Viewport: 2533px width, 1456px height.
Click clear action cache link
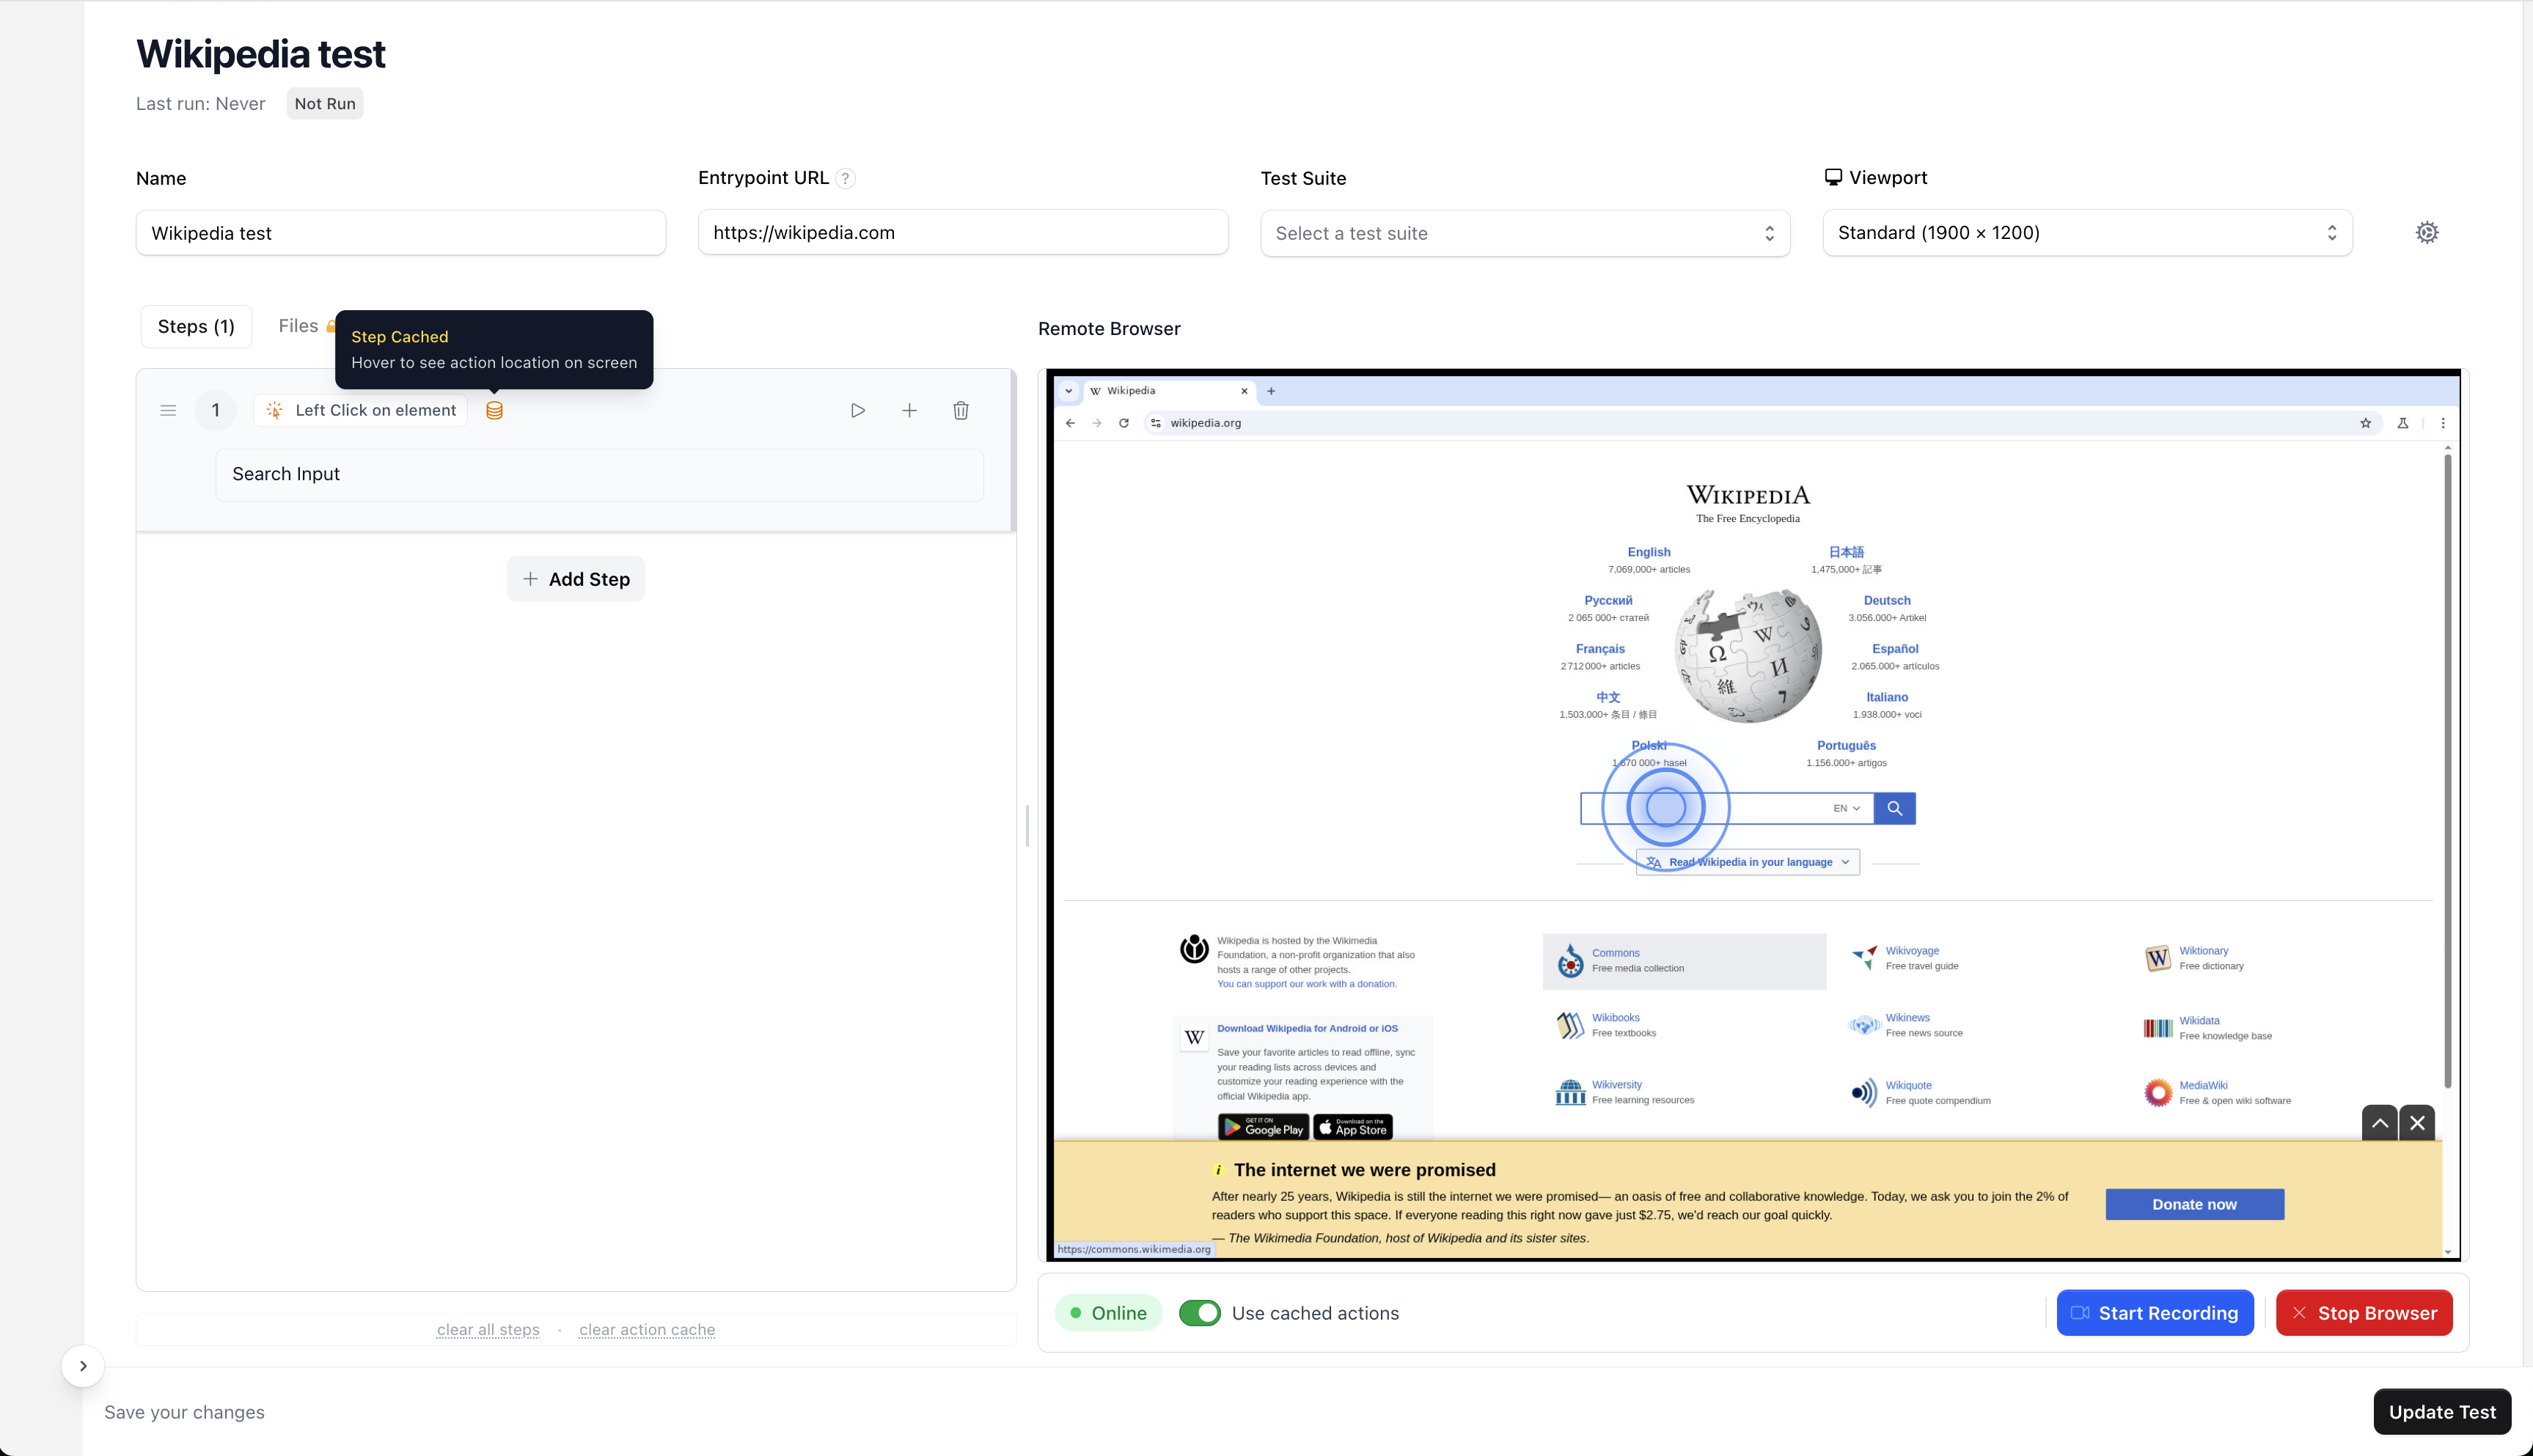coord(647,1330)
